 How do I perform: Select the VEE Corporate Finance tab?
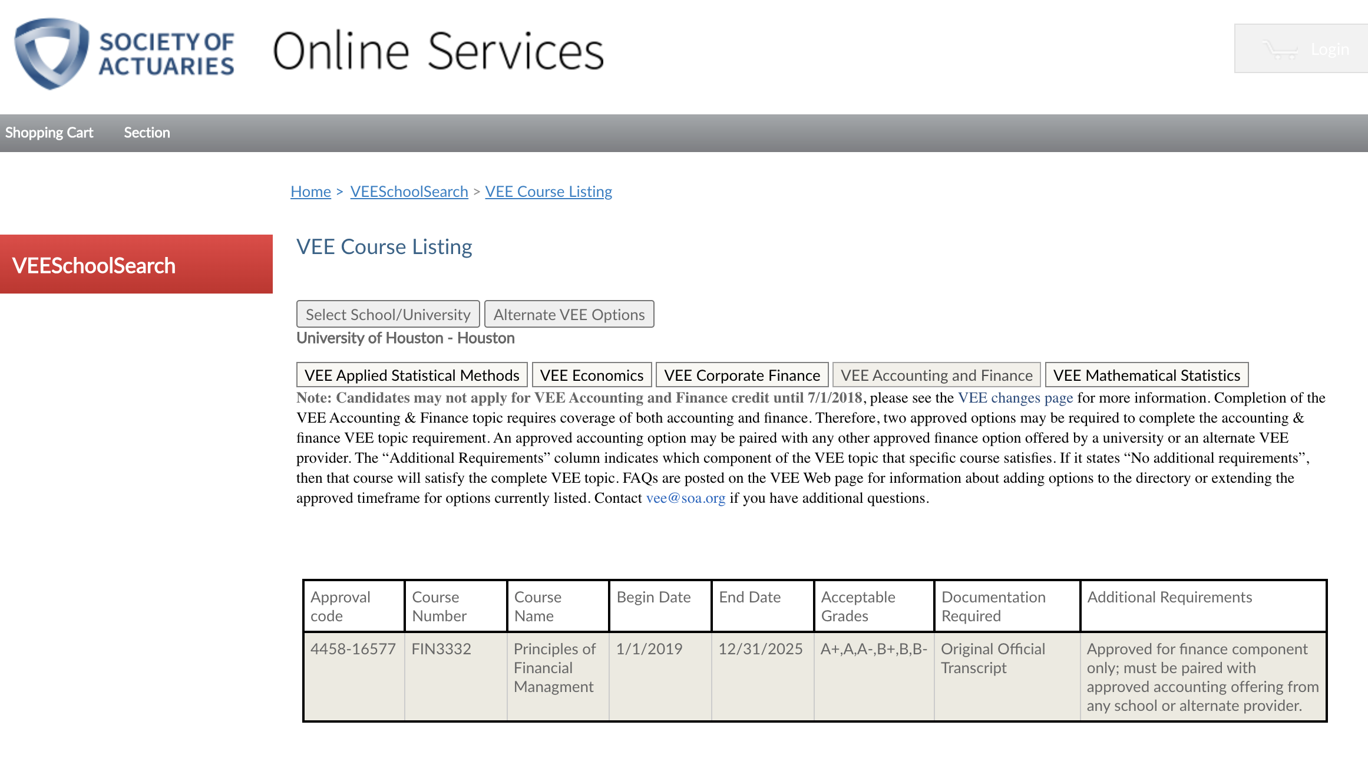pyautogui.click(x=742, y=375)
